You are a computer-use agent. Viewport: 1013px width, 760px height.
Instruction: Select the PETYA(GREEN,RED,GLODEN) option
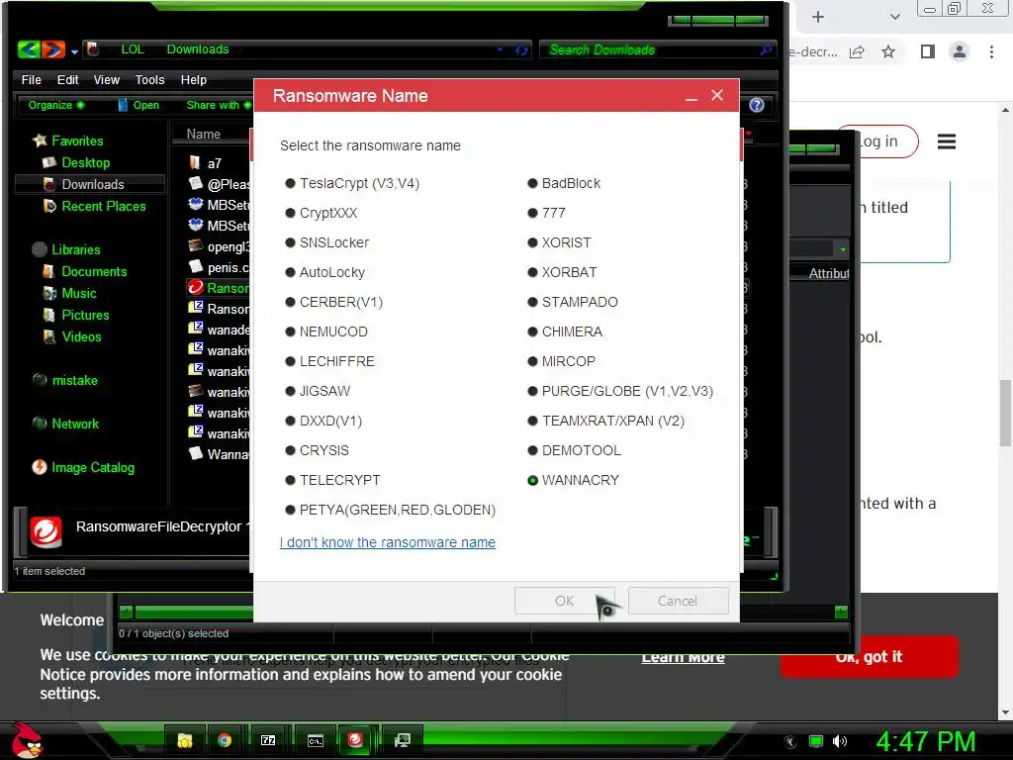pyautogui.click(x=391, y=511)
